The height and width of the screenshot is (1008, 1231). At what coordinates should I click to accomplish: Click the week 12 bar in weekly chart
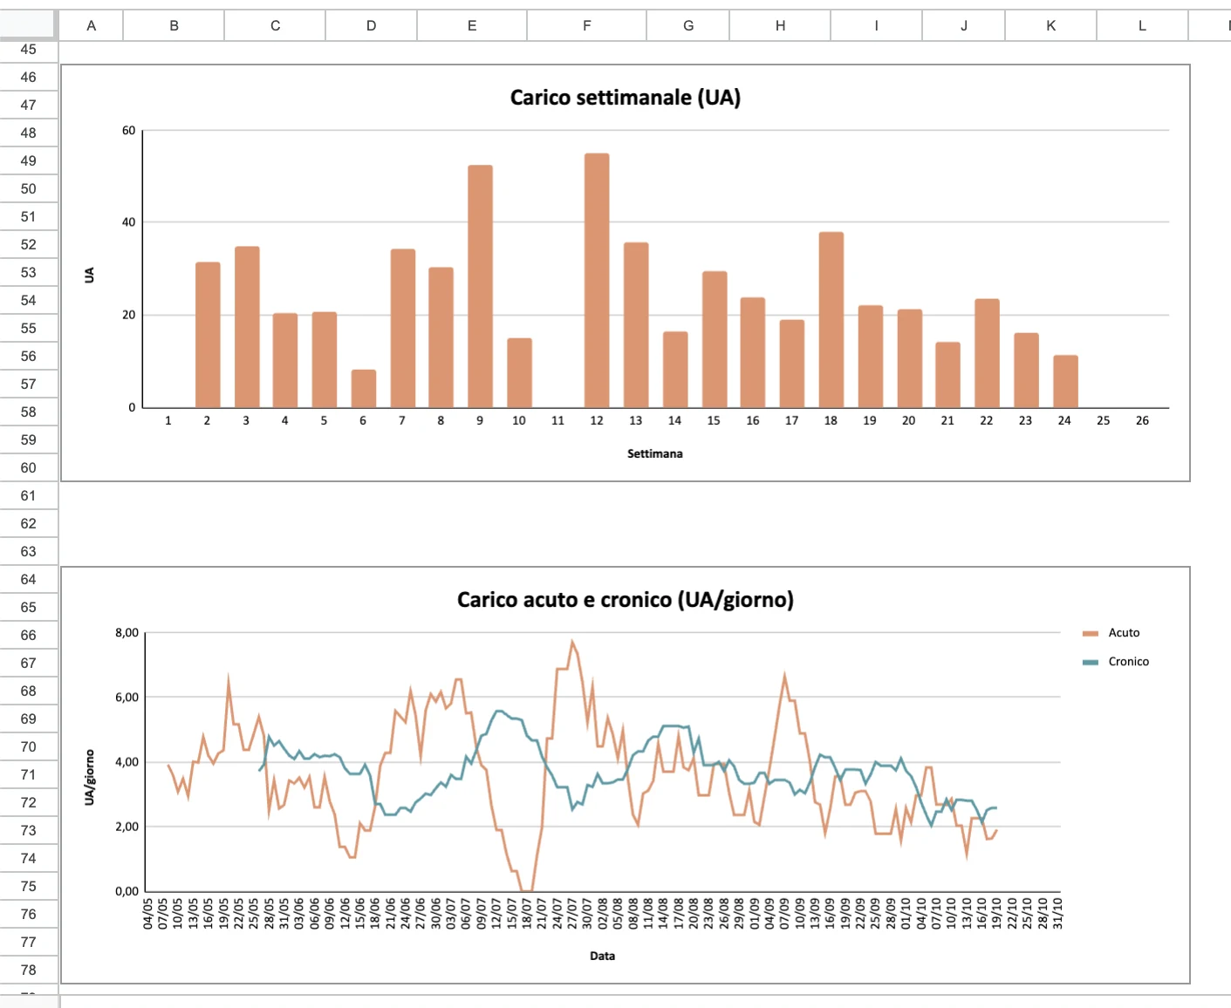tap(597, 281)
